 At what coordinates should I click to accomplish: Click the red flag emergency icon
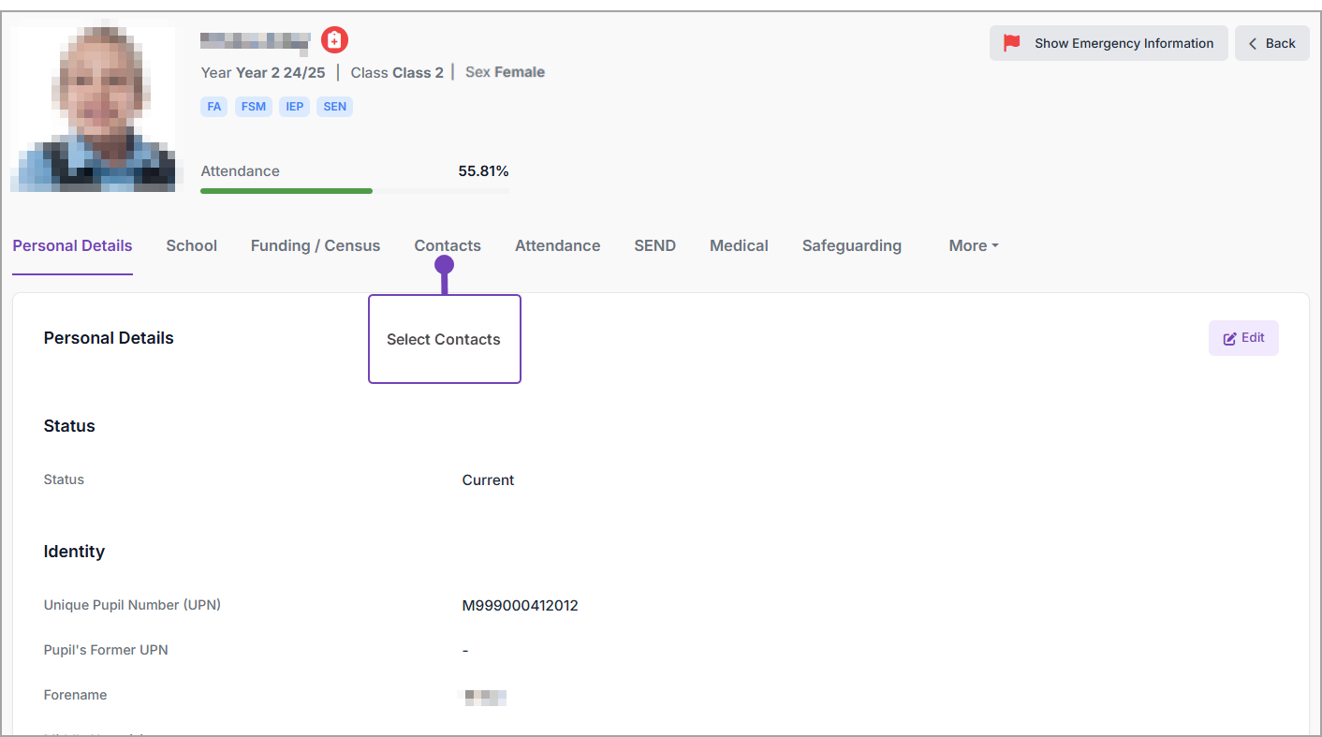point(1011,43)
